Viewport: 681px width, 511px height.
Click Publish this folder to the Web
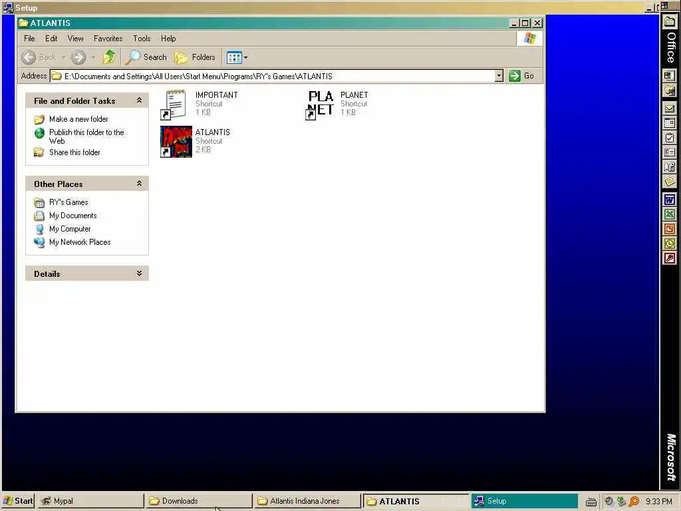click(86, 136)
